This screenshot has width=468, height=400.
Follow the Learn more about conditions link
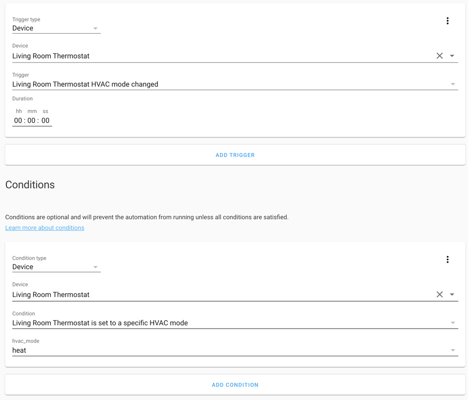point(45,227)
